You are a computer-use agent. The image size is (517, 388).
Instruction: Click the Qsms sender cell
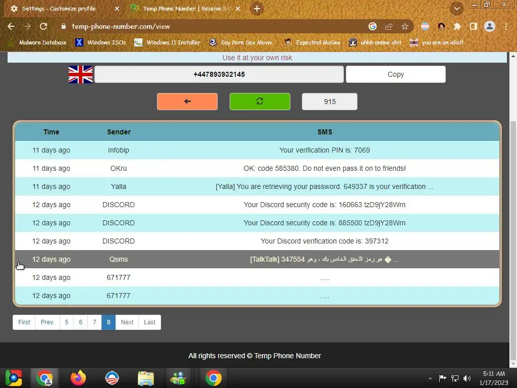[119, 259]
